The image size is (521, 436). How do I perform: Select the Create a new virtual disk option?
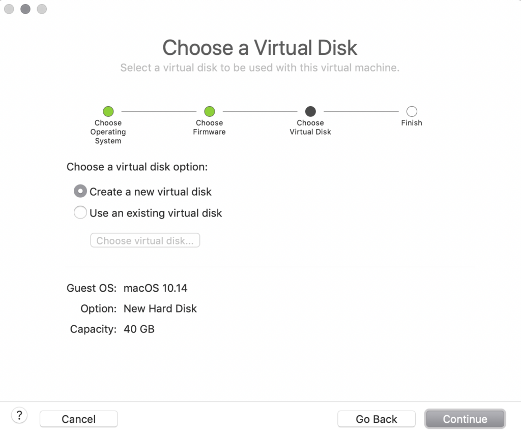click(x=80, y=191)
